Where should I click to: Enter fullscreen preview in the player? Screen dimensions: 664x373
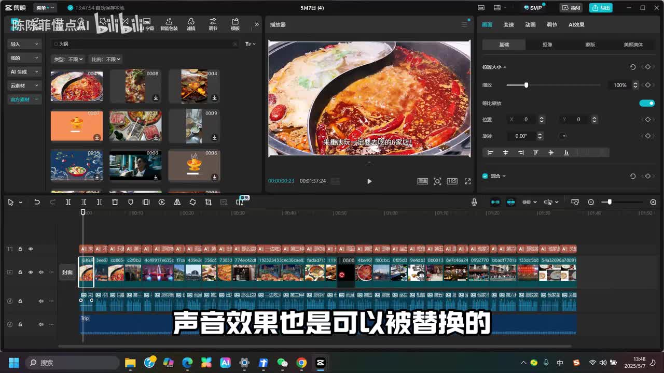467,181
